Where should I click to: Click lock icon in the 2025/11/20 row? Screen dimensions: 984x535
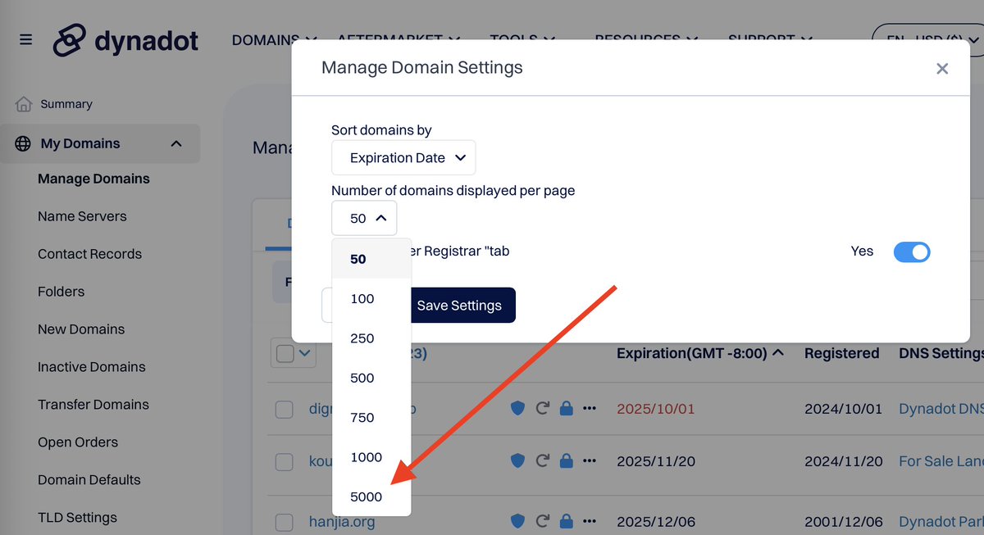pos(566,461)
